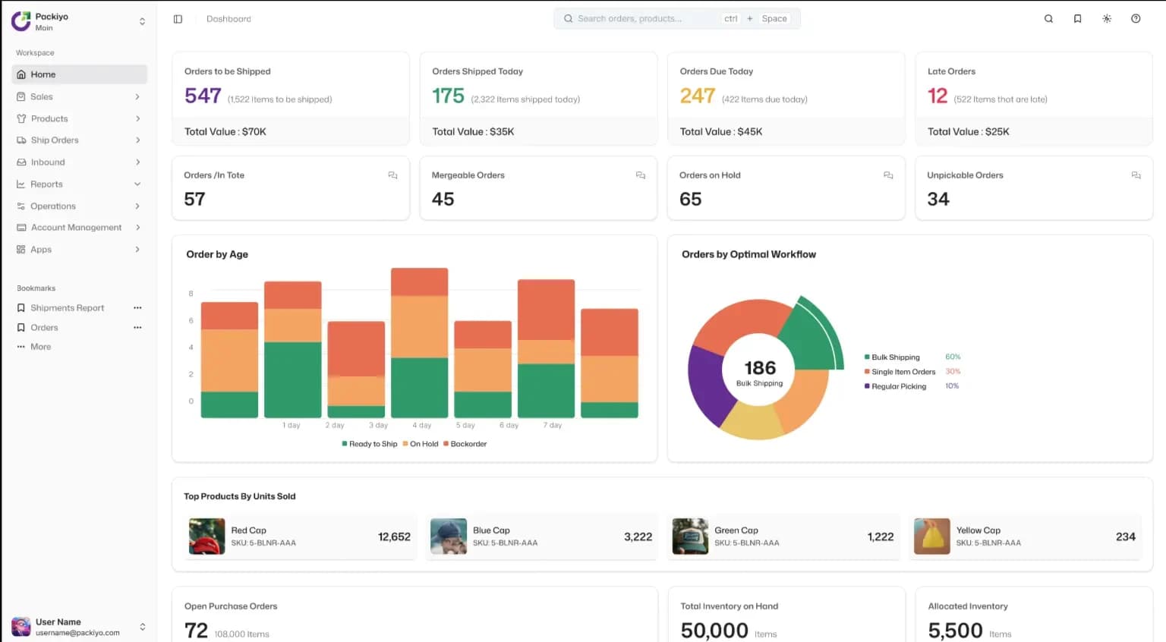The height and width of the screenshot is (642, 1166).
Task: Open comment icon on Unpickable Orders card
Action: (1136, 175)
